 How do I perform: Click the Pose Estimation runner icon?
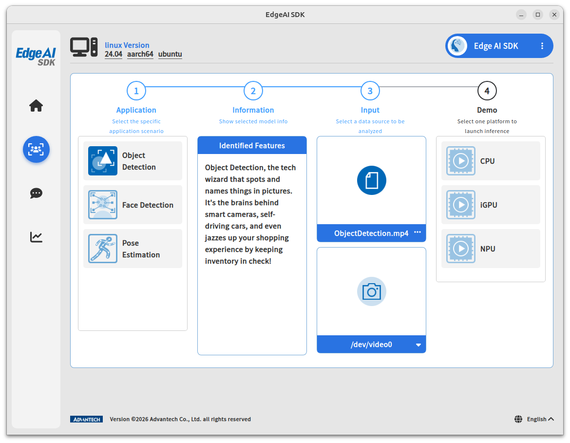(x=102, y=249)
